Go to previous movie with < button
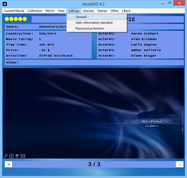This screenshot has width=187, height=178. coord(9,164)
